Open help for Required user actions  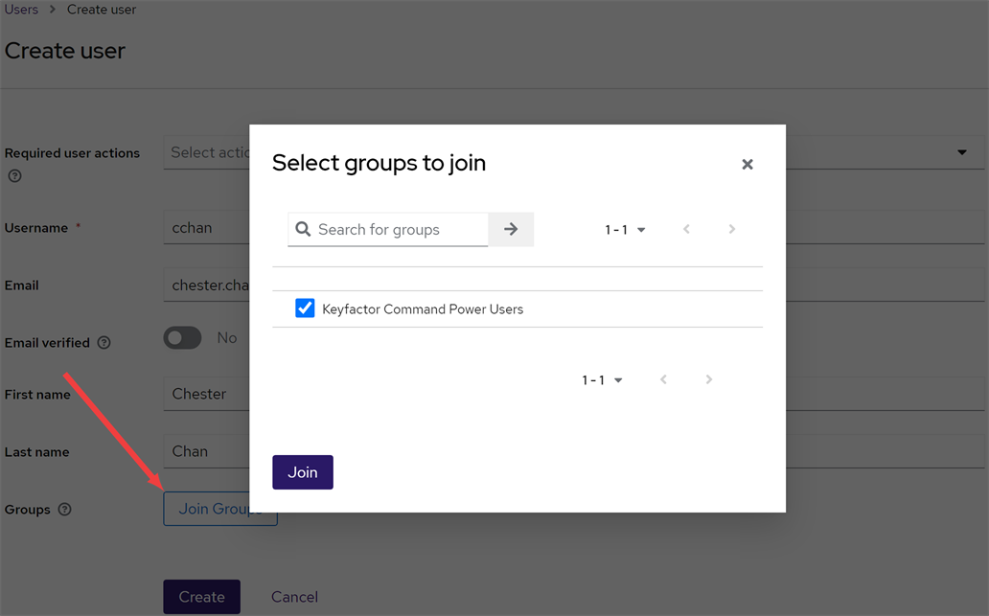coord(14,176)
